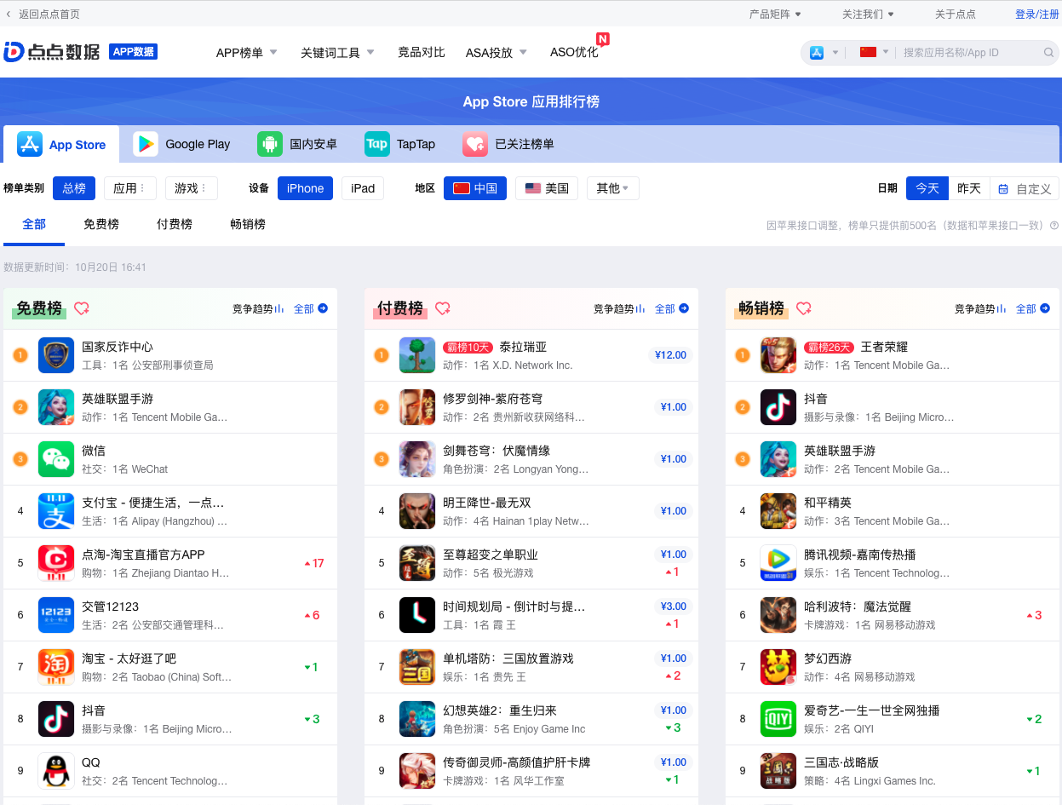Open the 关于点点 link
Viewport: 1062px width, 805px height.
[x=956, y=14]
